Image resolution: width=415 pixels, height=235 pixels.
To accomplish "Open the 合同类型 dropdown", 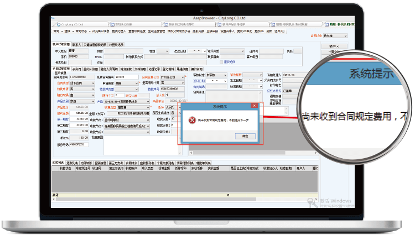I will (x=82, y=83).
